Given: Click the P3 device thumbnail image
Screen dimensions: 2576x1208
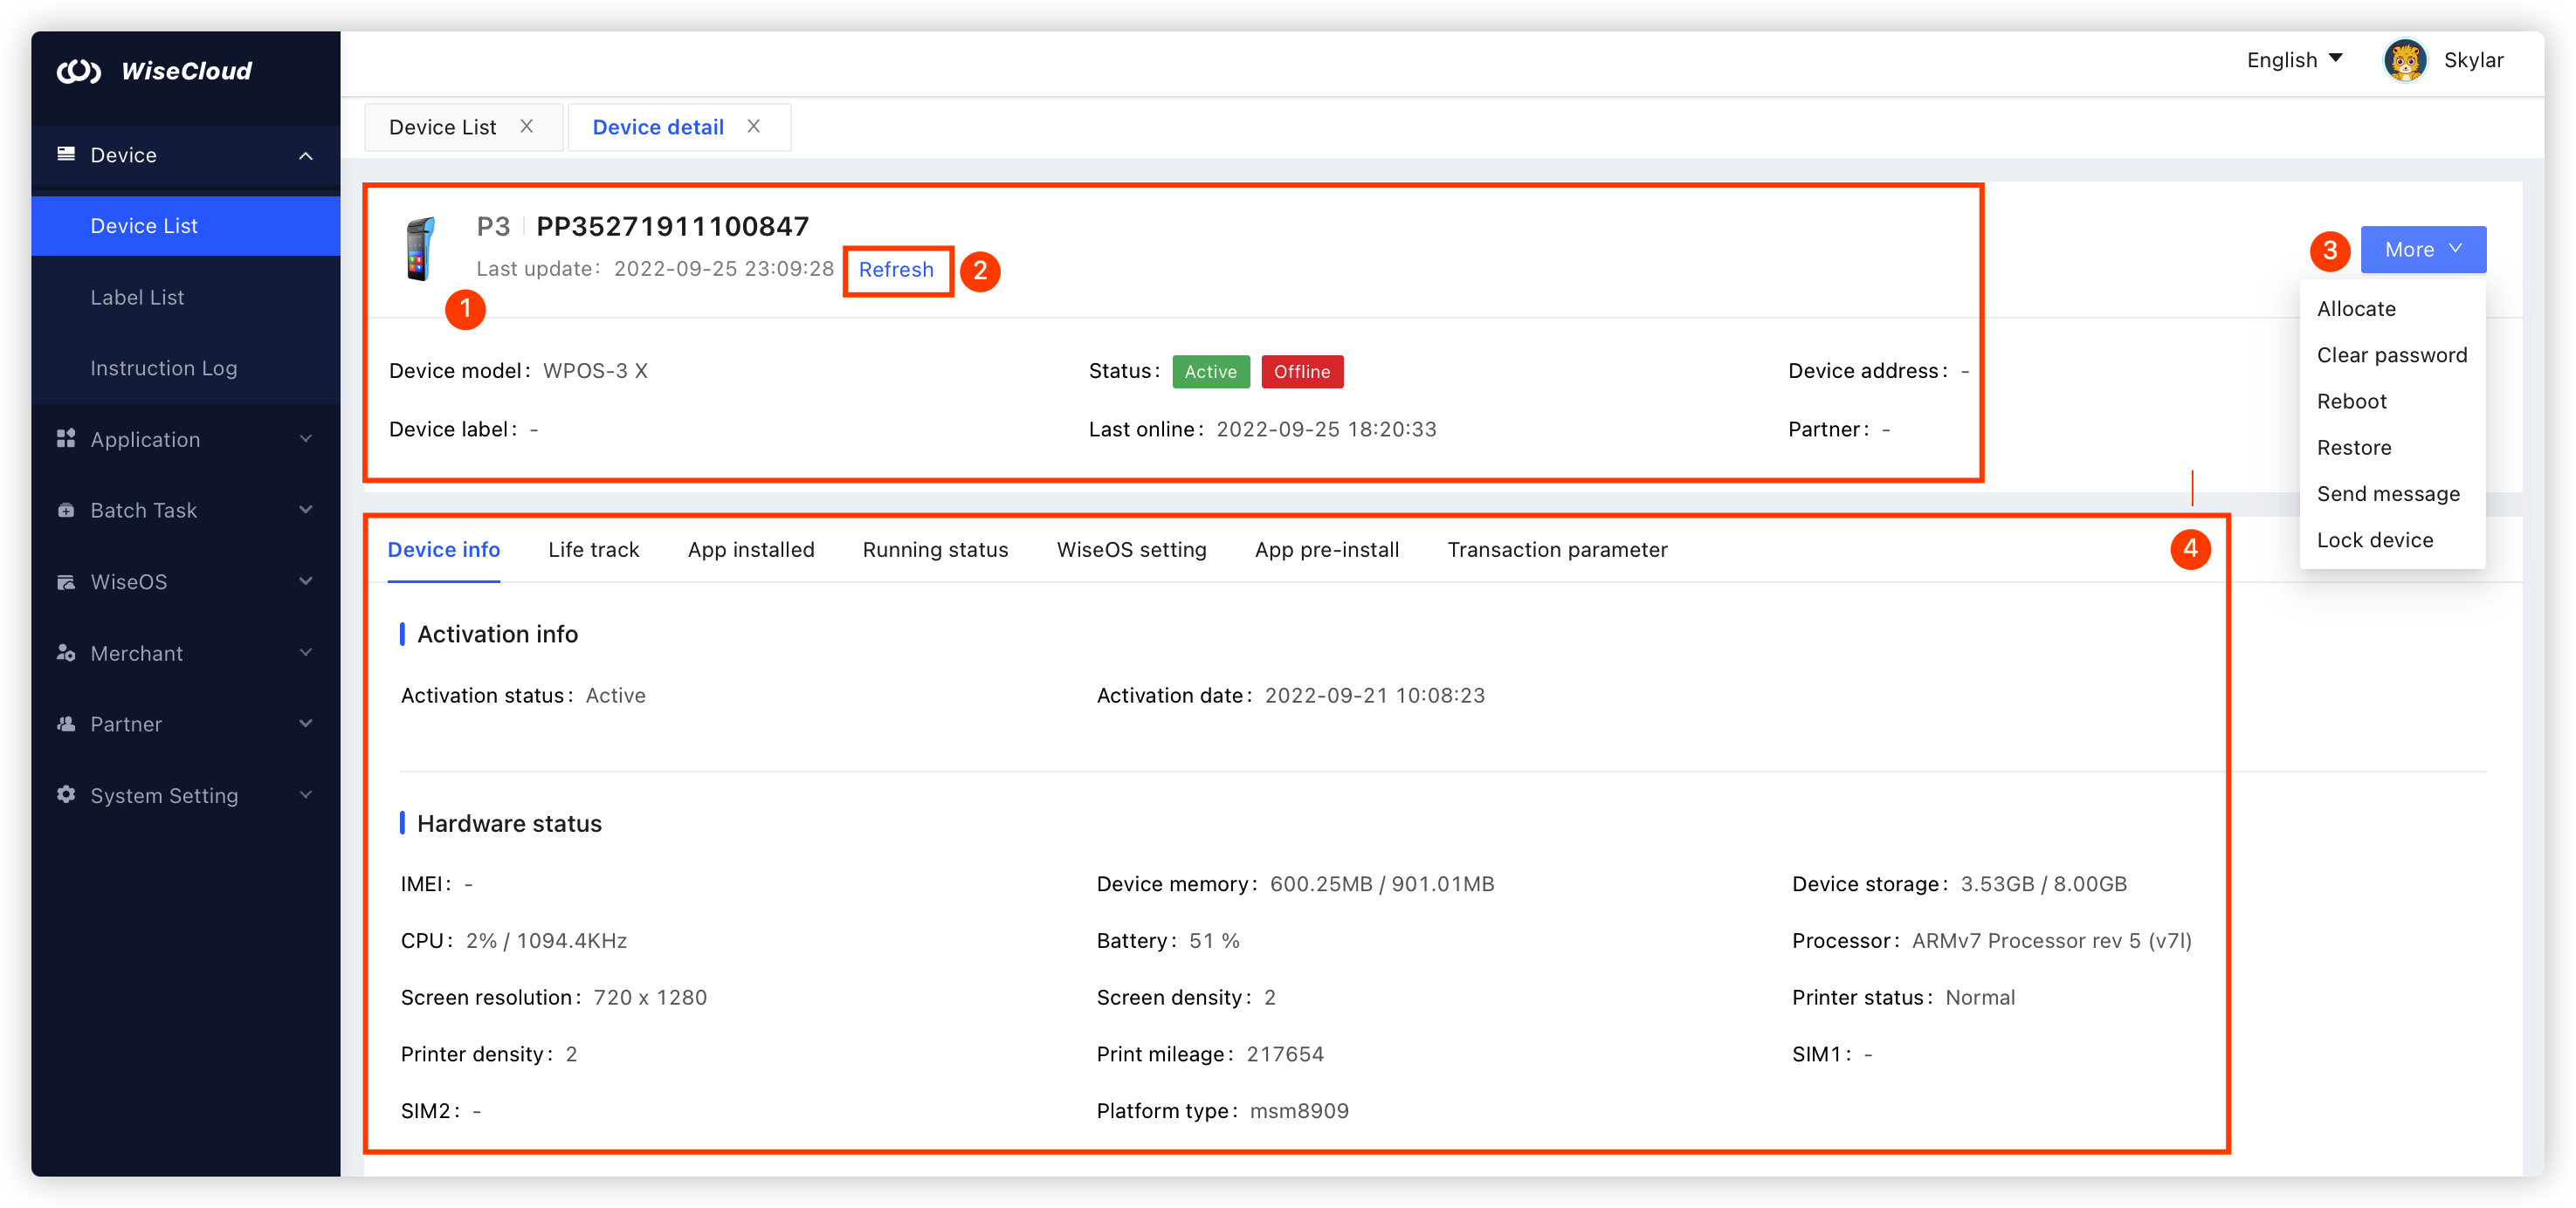Looking at the screenshot, I should pos(420,249).
